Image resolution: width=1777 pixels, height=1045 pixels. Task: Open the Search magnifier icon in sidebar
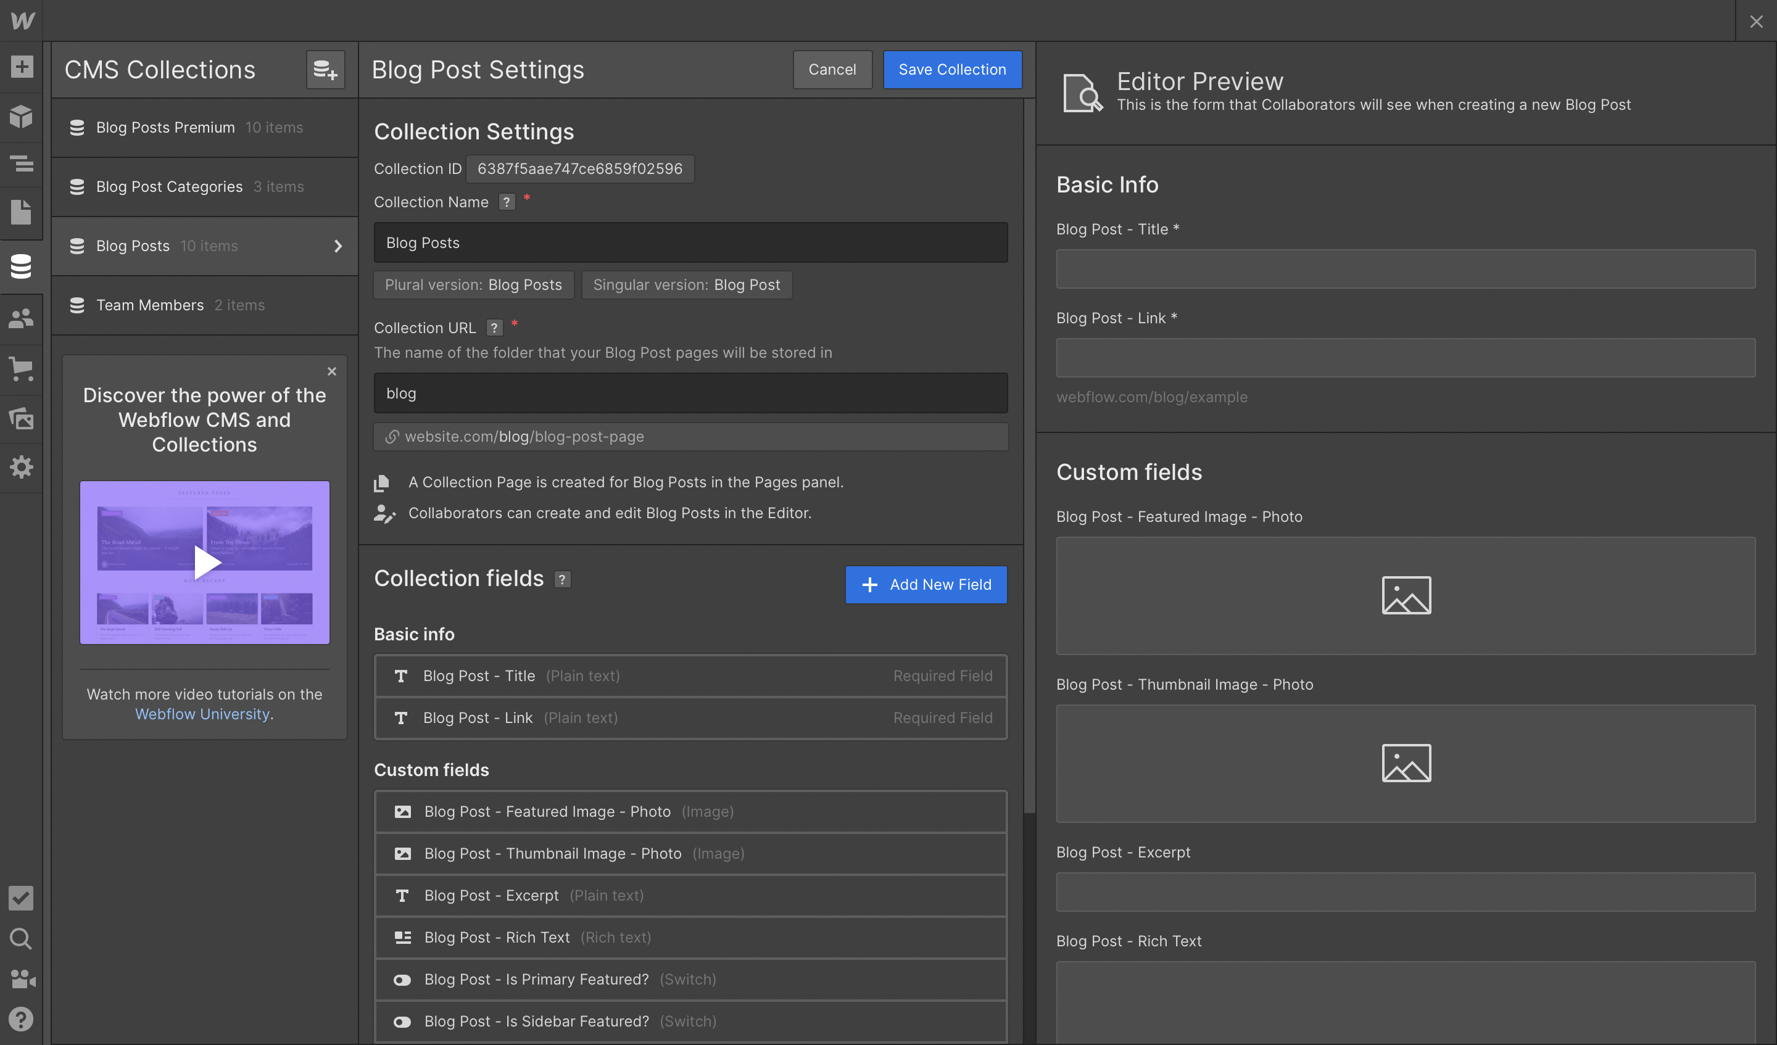[21, 938]
